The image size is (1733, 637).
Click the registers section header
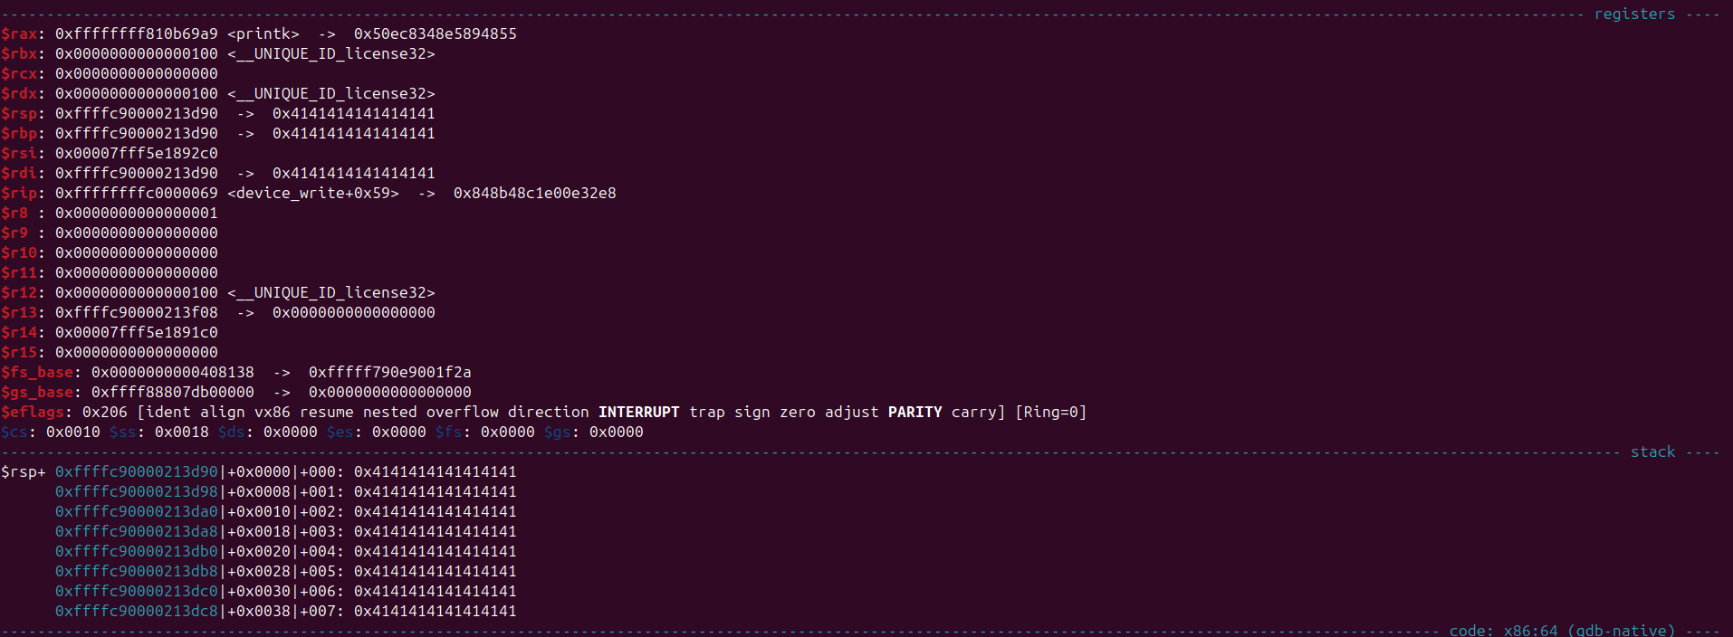(x=1634, y=14)
